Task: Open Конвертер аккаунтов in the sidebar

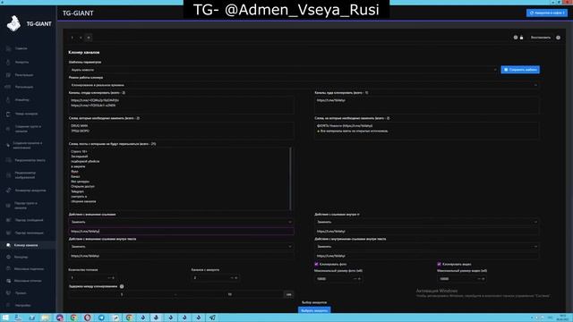Action: pos(30,191)
